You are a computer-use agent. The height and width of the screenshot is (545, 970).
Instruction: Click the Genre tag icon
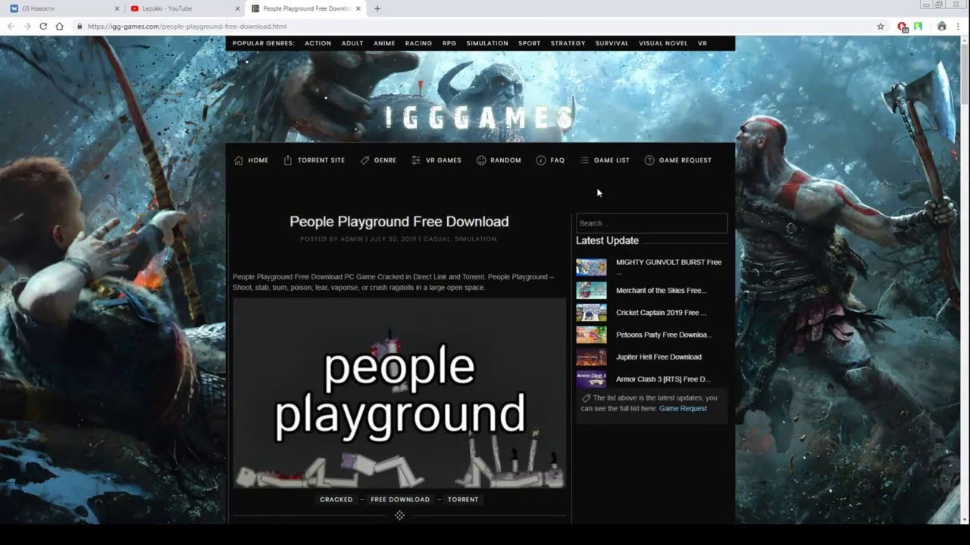(x=365, y=160)
